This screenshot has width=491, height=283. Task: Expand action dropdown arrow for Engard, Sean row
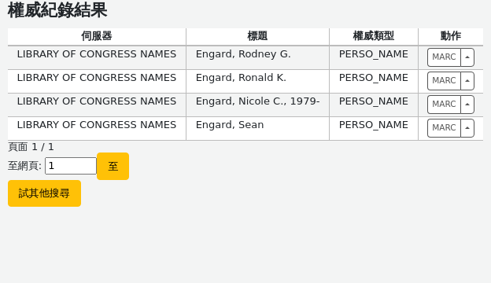(x=467, y=128)
